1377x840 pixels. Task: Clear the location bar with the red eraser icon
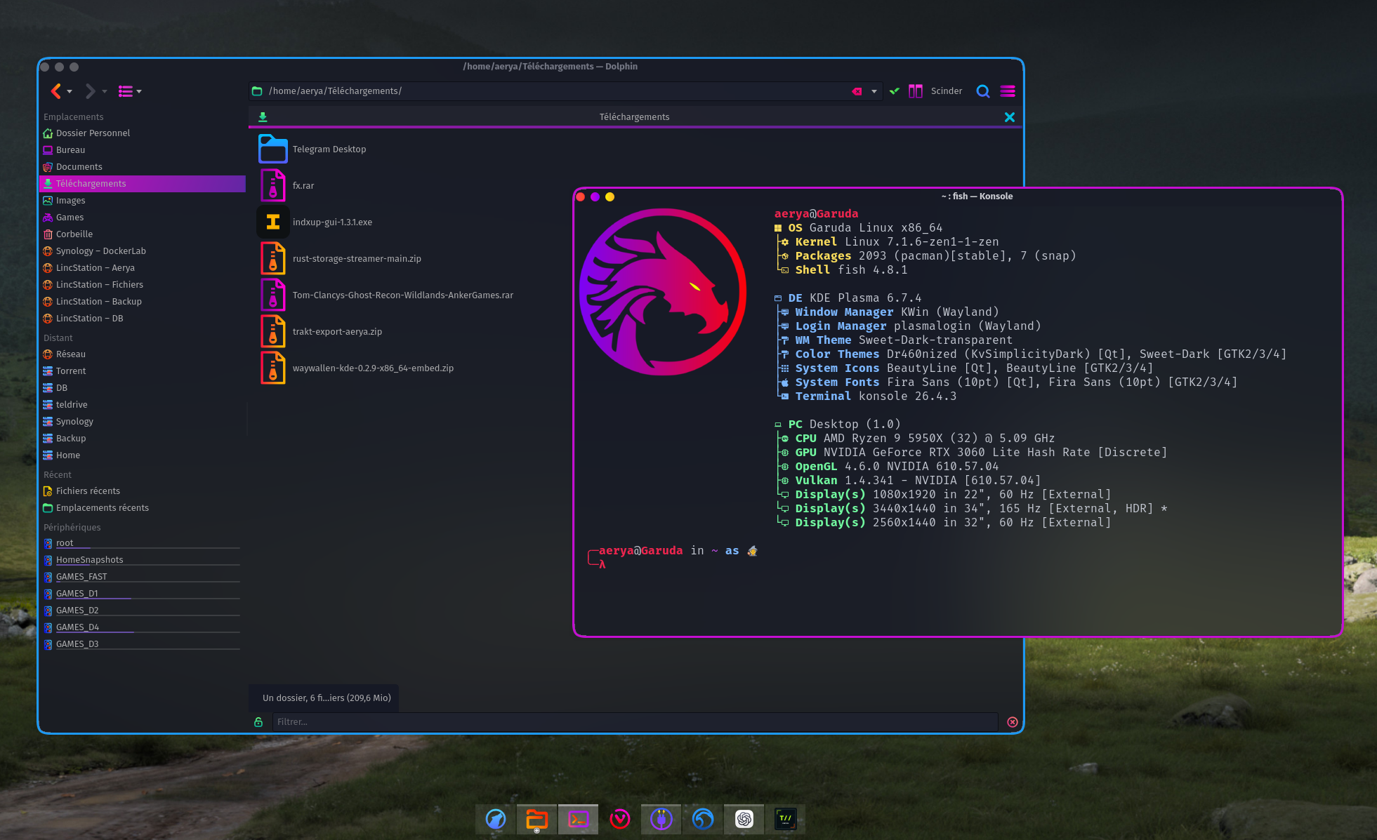(x=857, y=91)
